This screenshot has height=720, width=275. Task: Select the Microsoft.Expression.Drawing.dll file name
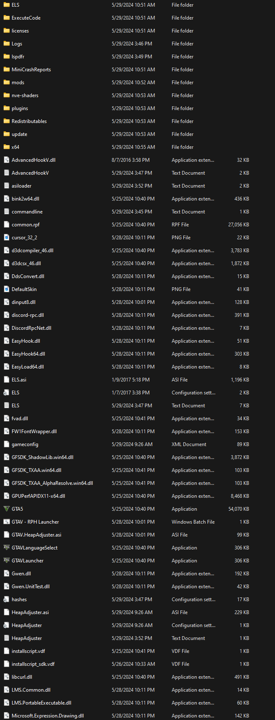(x=47, y=716)
